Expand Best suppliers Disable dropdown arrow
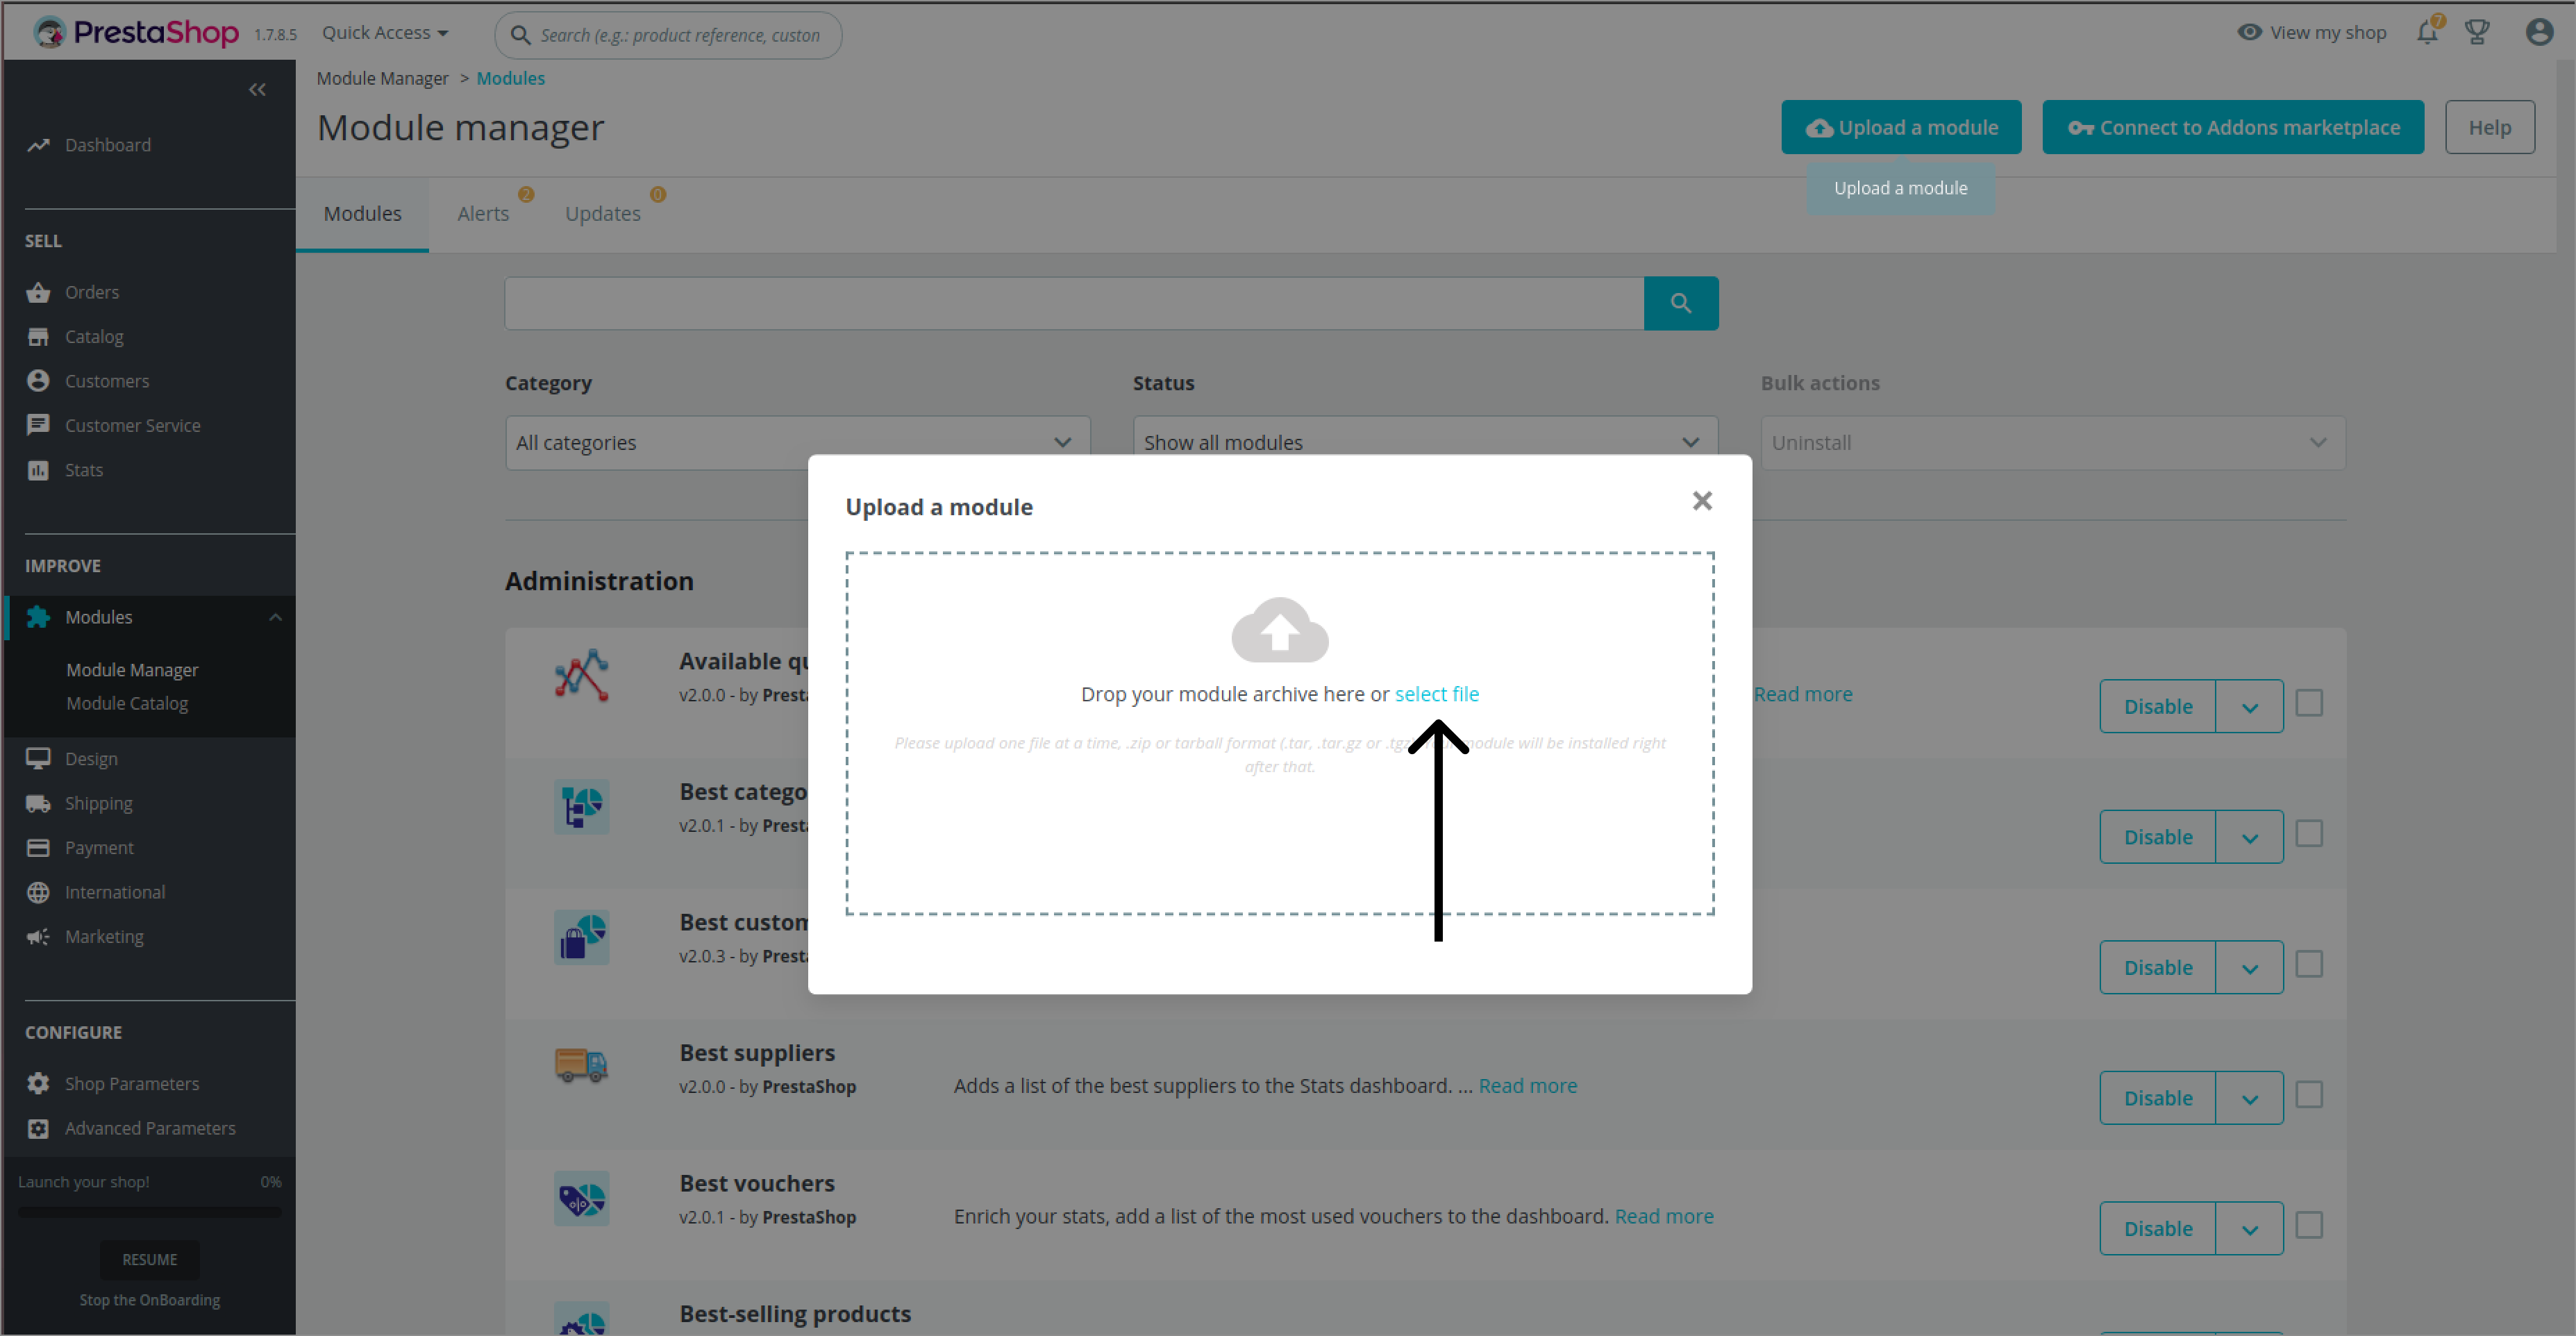2576x1336 pixels. point(2249,1099)
